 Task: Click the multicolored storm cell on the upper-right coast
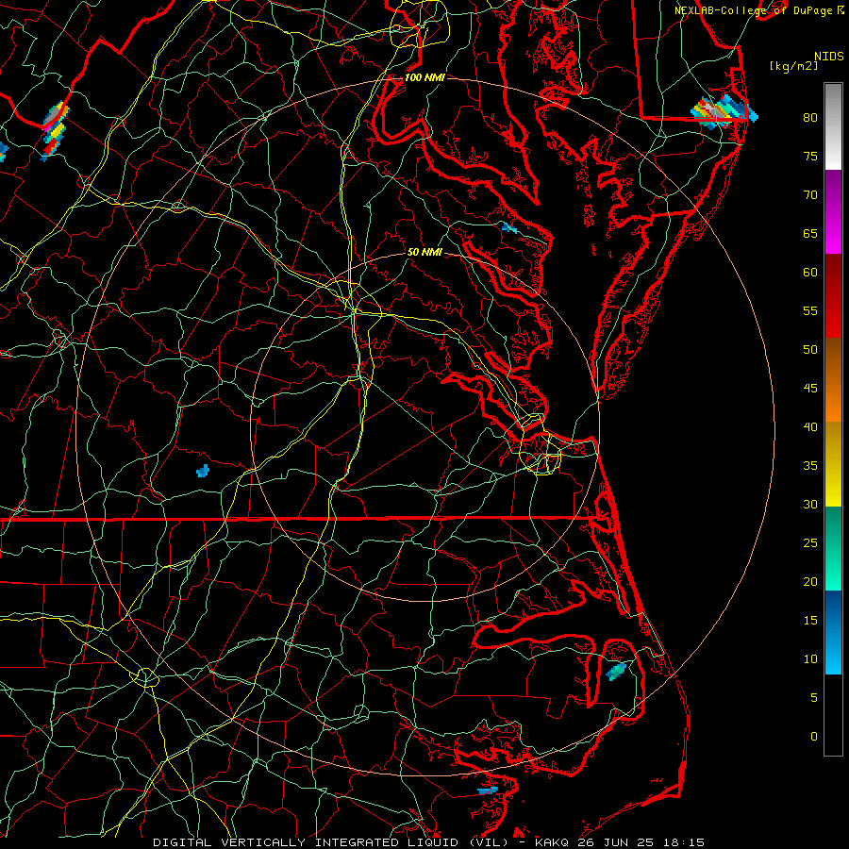pyautogui.click(x=724, y=112)
